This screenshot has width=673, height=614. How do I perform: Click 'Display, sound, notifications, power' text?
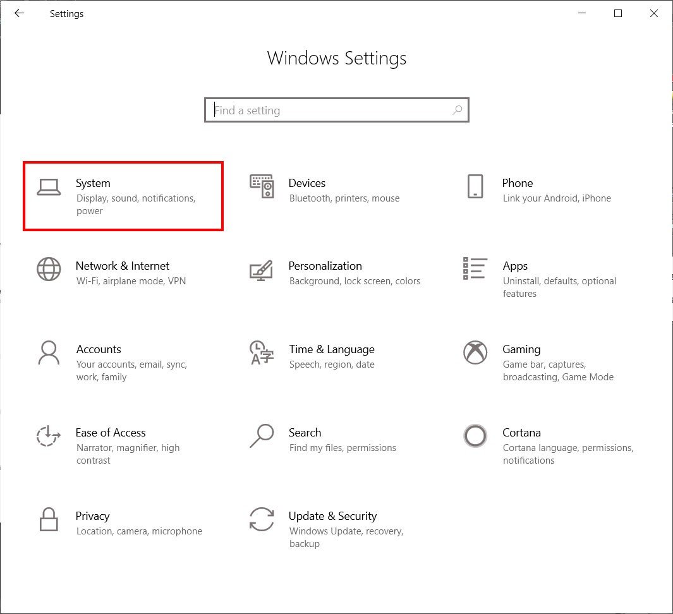[136, 204]
